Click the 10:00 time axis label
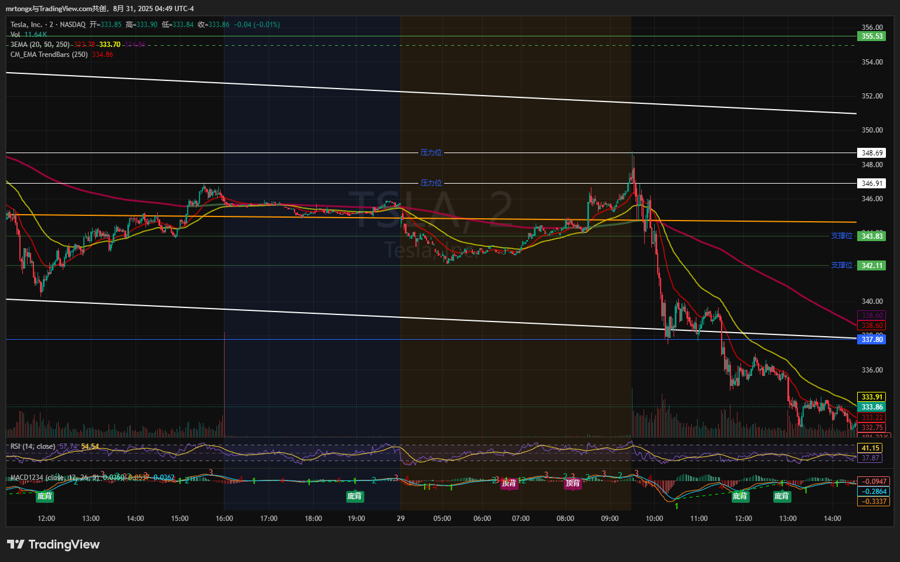The height and width of the screenshot is (562, 900). pos(654,519)
